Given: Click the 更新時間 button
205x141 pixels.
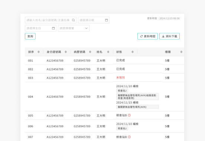Looking at the screenshot, I should click(x=147, y=36).
